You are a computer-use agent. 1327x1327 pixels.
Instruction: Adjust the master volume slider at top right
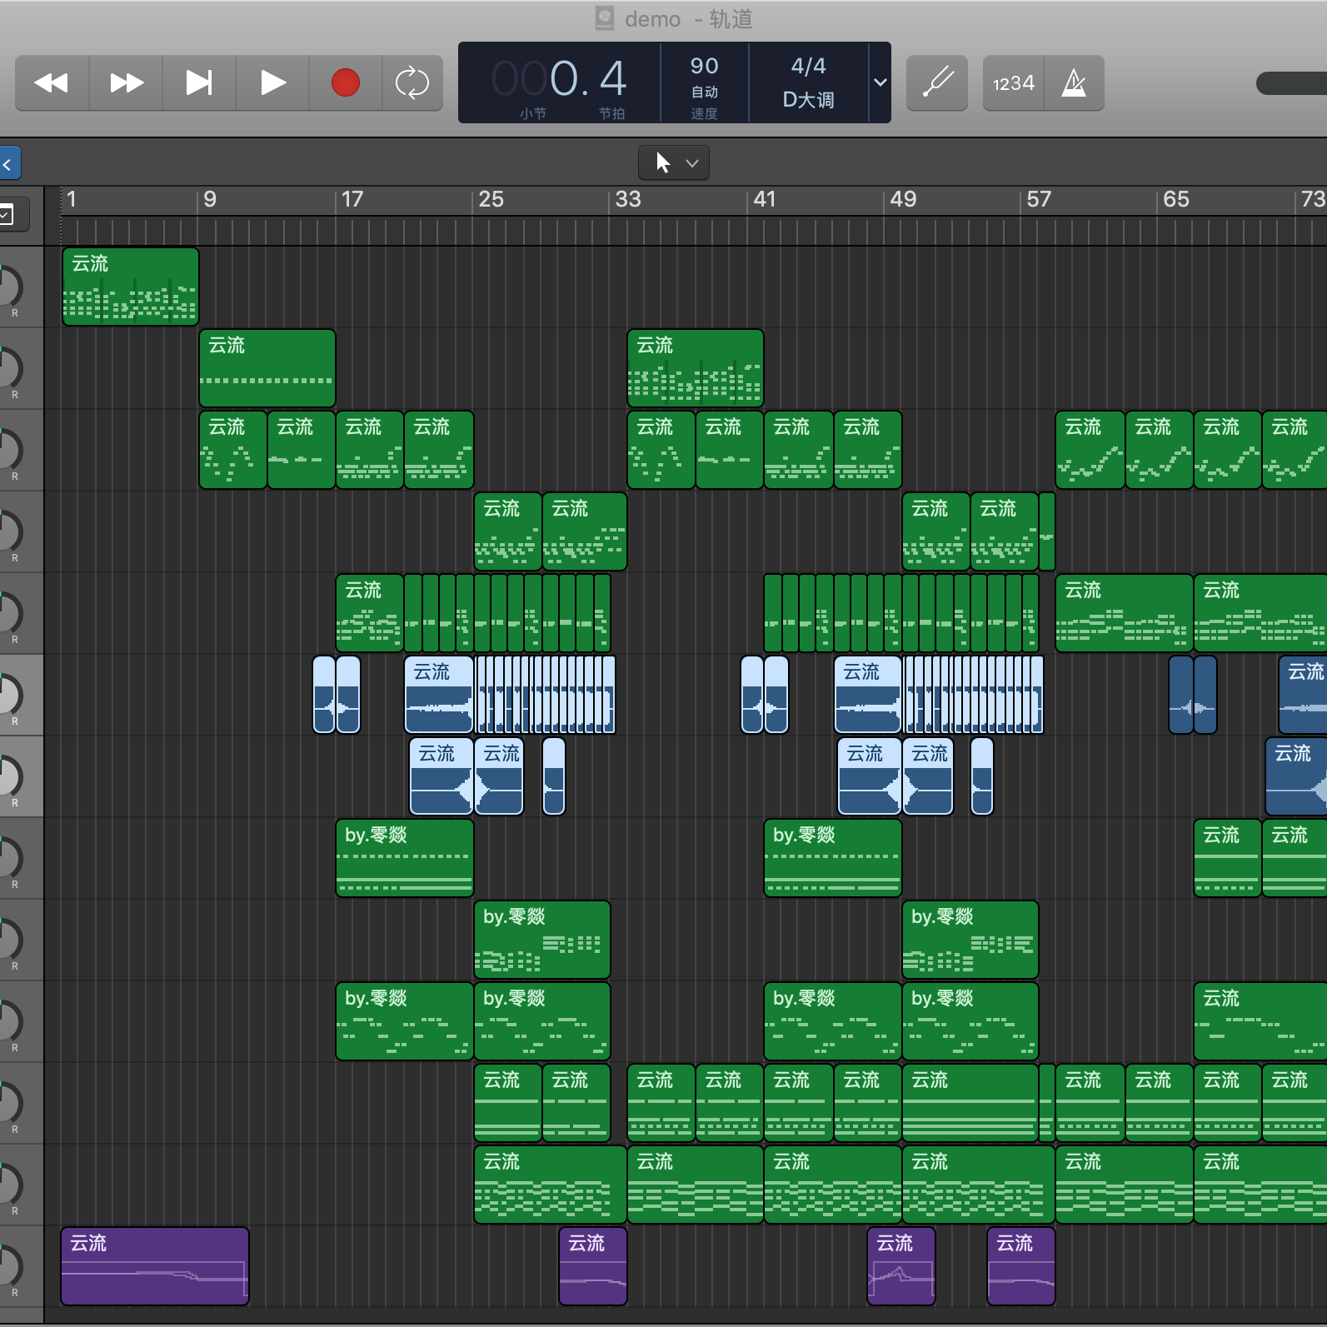click(1291, 83)
